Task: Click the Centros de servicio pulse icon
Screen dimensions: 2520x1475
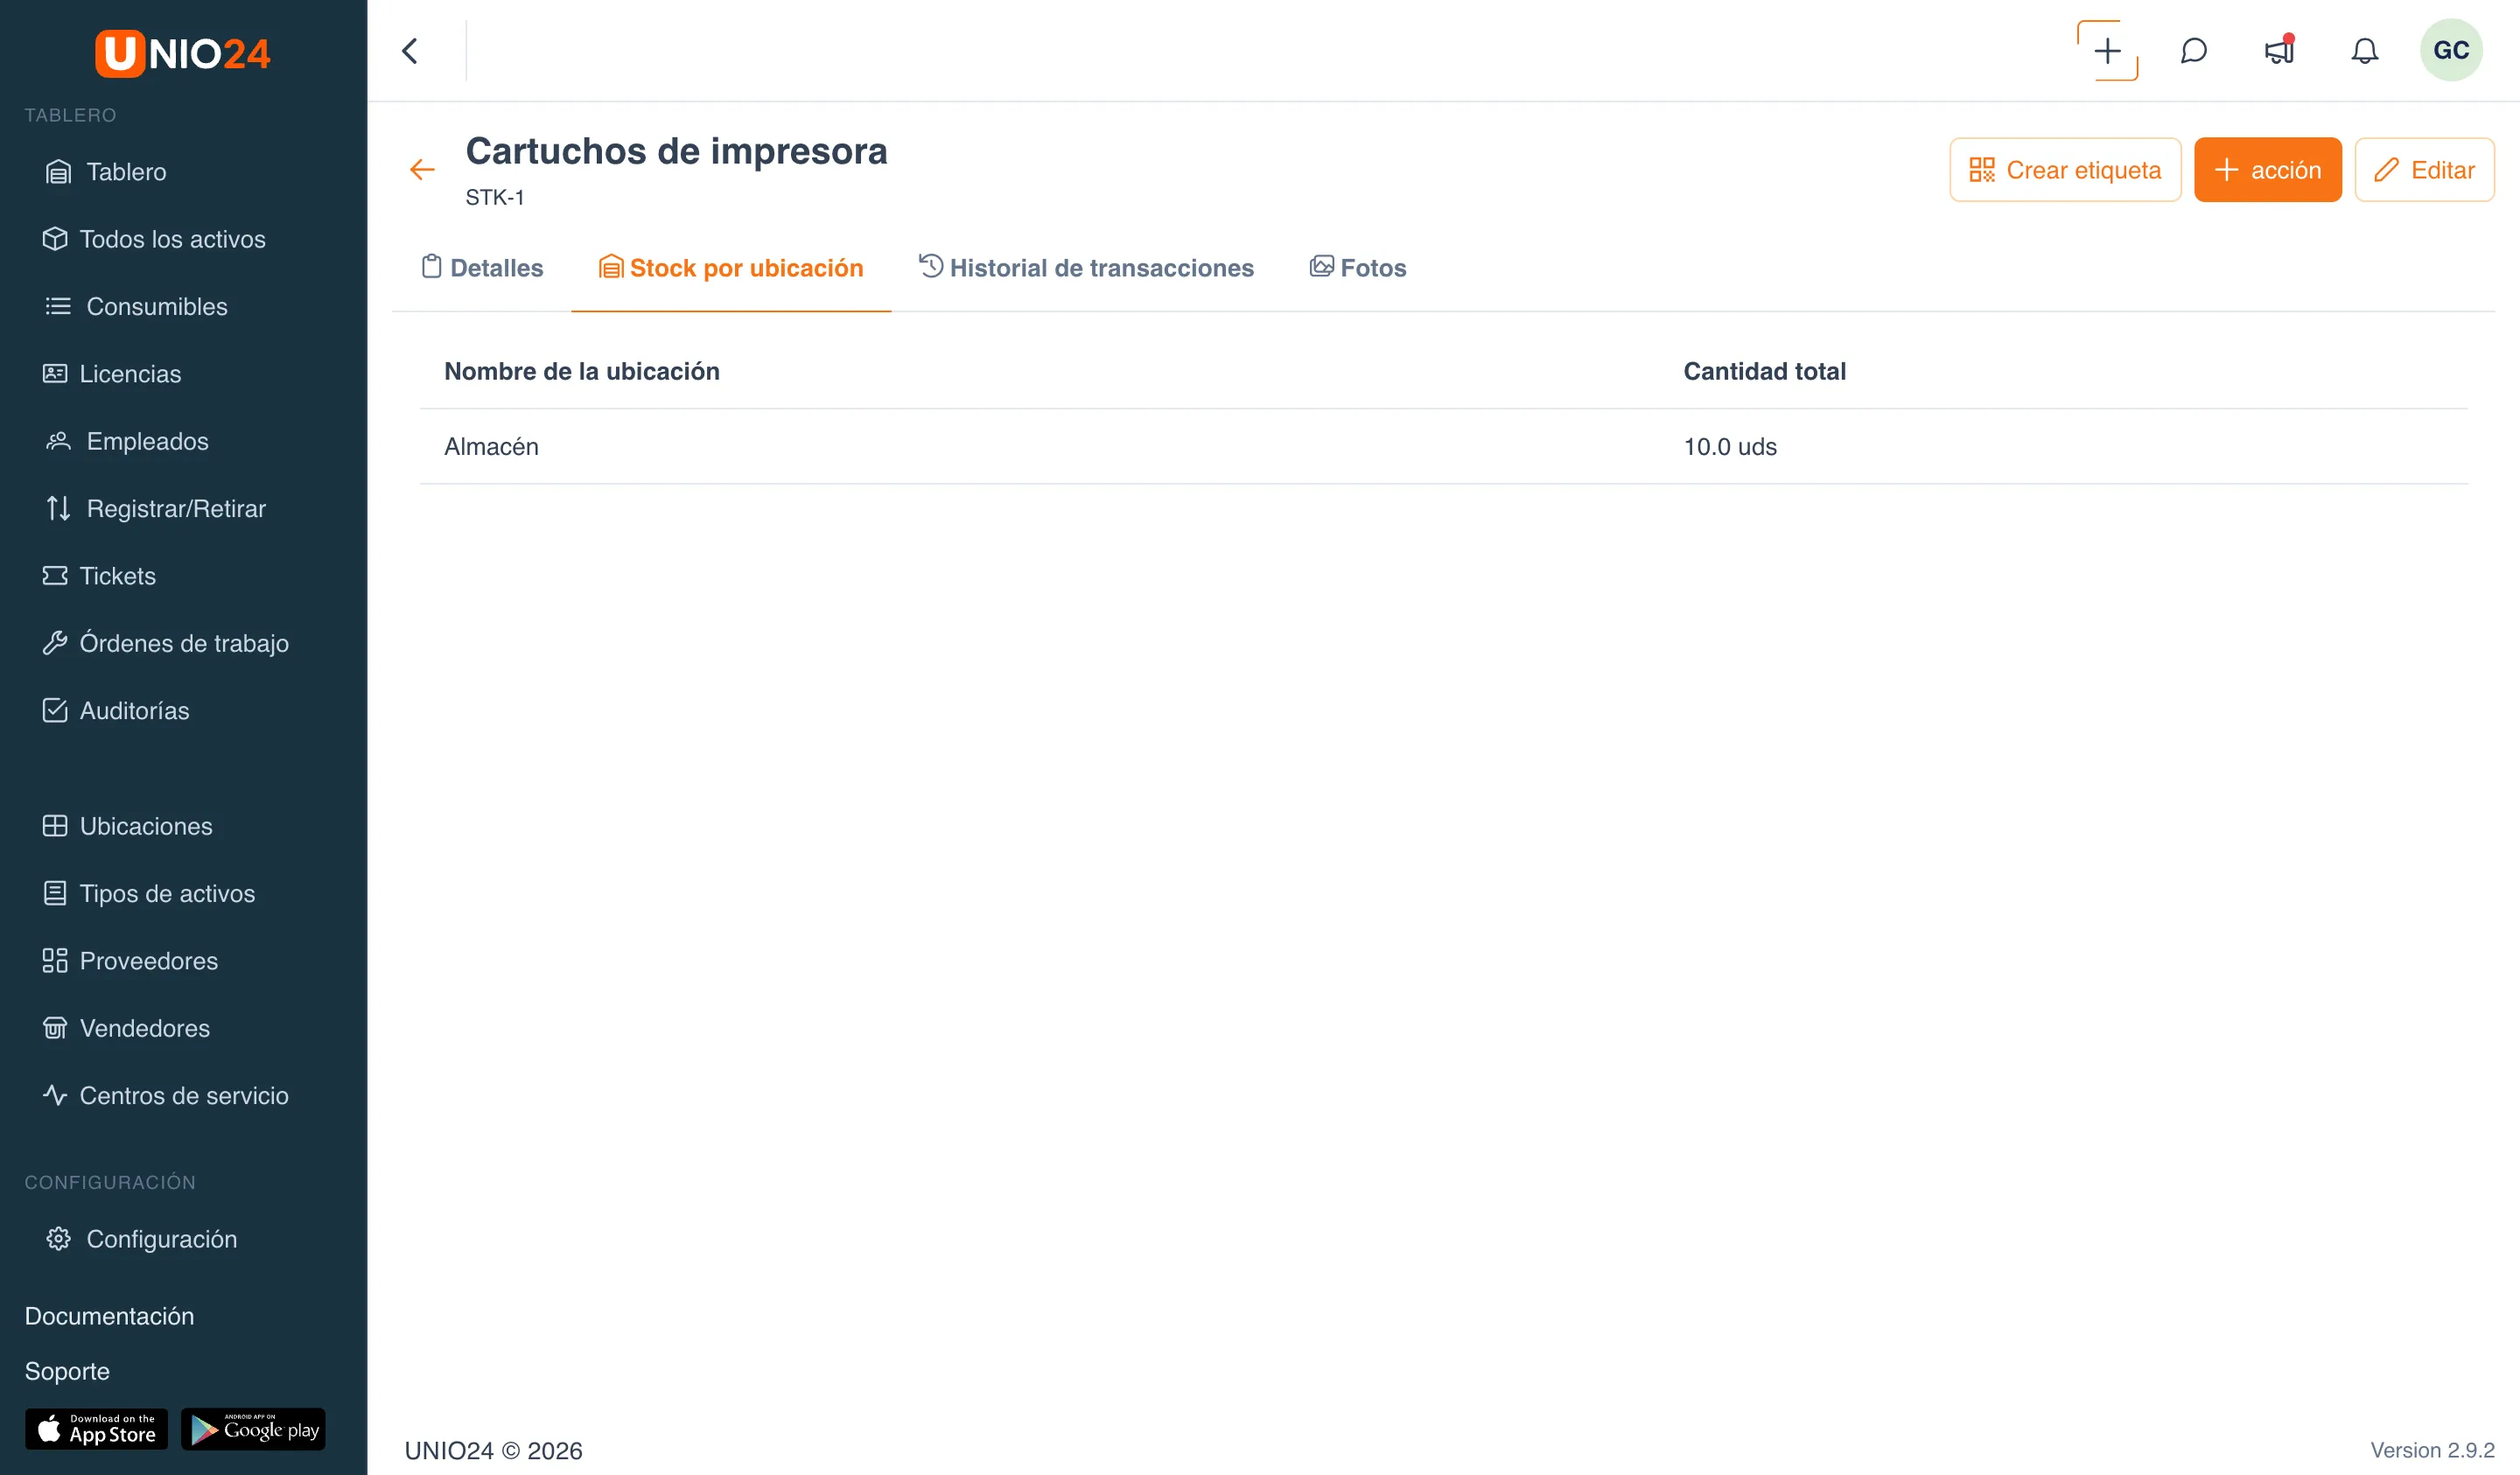Action: coord(55,1095)
